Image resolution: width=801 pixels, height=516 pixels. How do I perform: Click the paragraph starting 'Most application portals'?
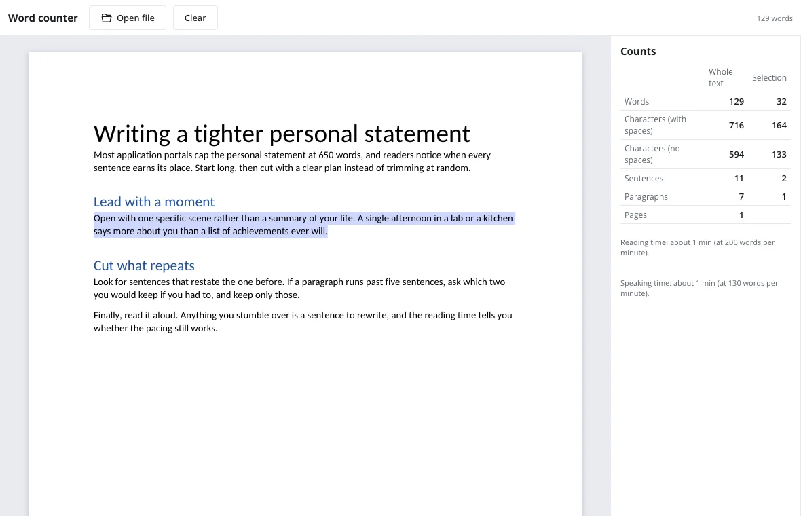click(292, 162)
